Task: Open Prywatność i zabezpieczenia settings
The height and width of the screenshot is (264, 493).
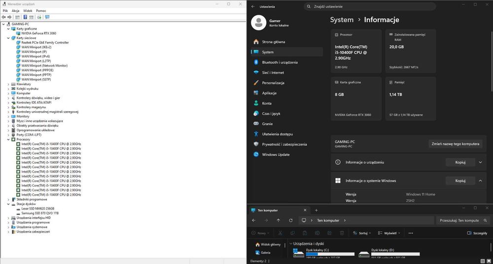Action: [x=287, y=144]
